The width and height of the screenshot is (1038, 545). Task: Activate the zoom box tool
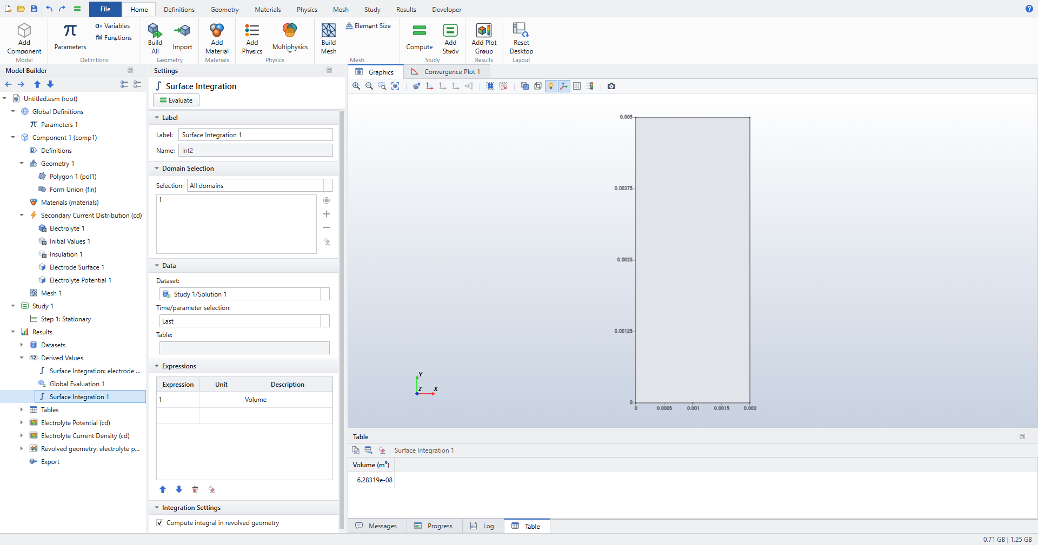pos(382,86)
